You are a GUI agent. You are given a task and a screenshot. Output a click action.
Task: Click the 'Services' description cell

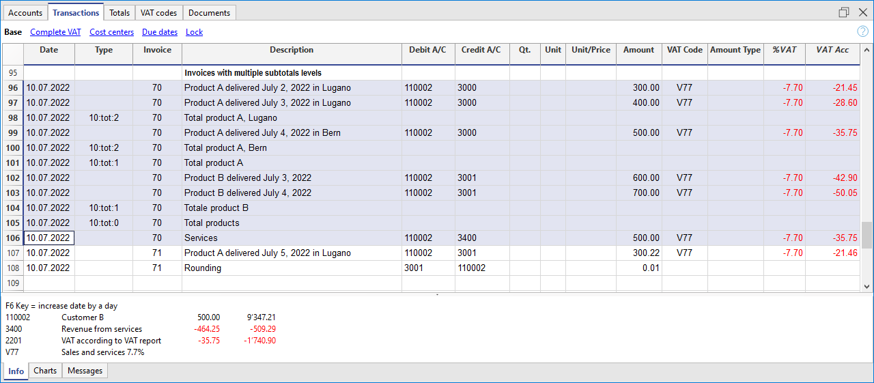[292, 238]
